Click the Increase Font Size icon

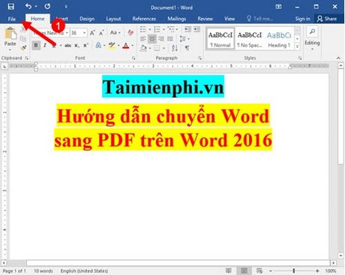(x=92, y=32)
